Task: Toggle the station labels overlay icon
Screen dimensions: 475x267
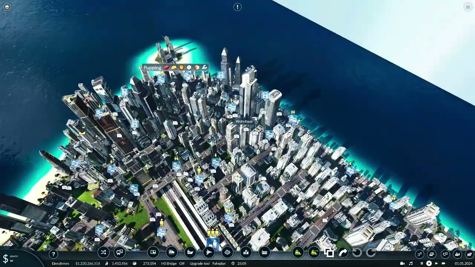Action: point(445,254)
